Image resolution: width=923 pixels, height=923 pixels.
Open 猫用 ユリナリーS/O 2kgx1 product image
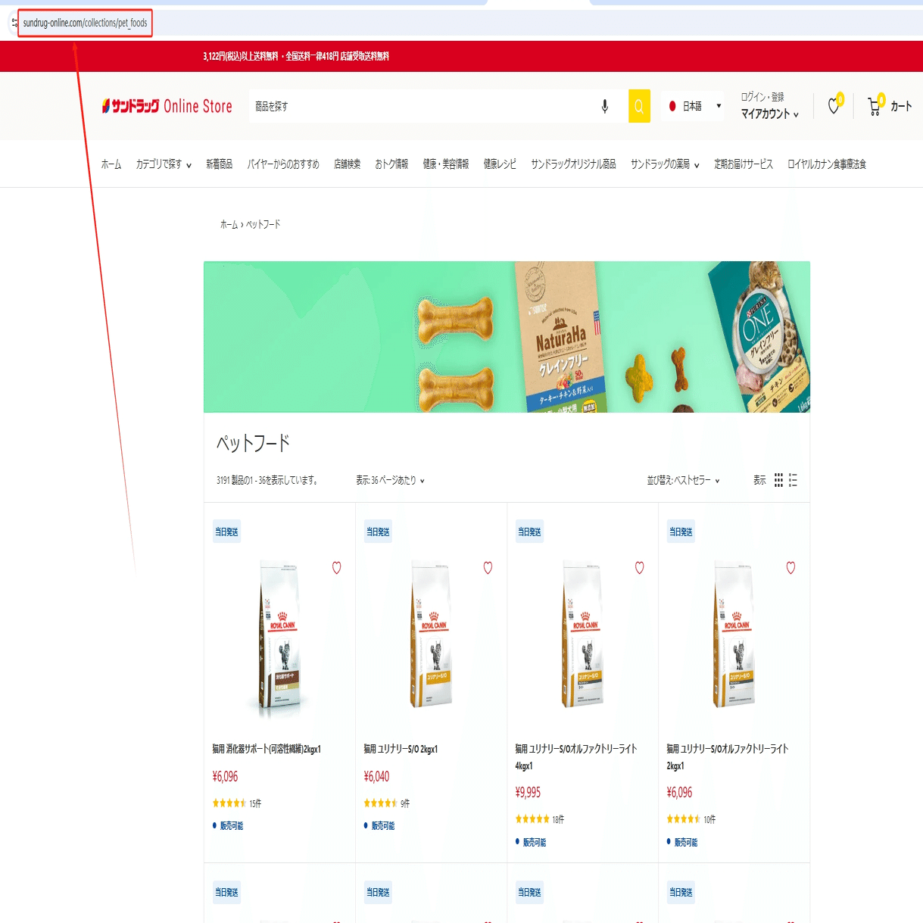click(432, 635)
